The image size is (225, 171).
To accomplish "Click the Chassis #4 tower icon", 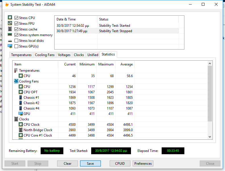I will [21, 108].
